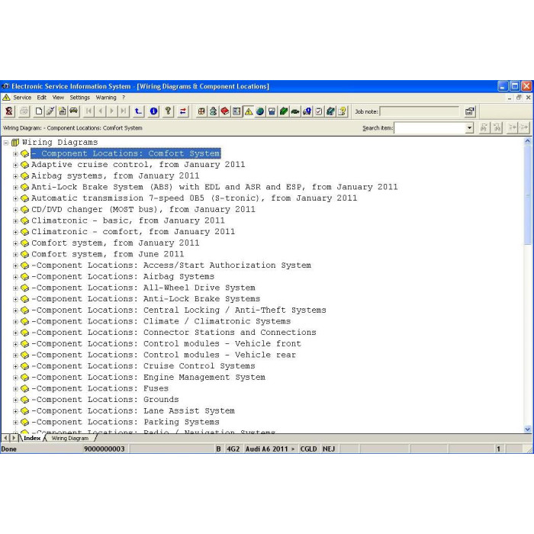The width and height of the screenshot is (534, 534).
Task: Click the Wiring Diagrams root book icon
Action: pos(15,142)
